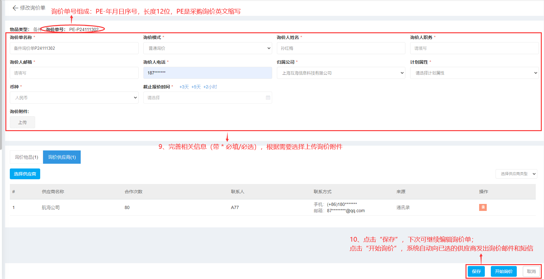This screenshot has height=279, width=544.
Task: Open the 计划属性 dropdown
Action: pos(474,73)
